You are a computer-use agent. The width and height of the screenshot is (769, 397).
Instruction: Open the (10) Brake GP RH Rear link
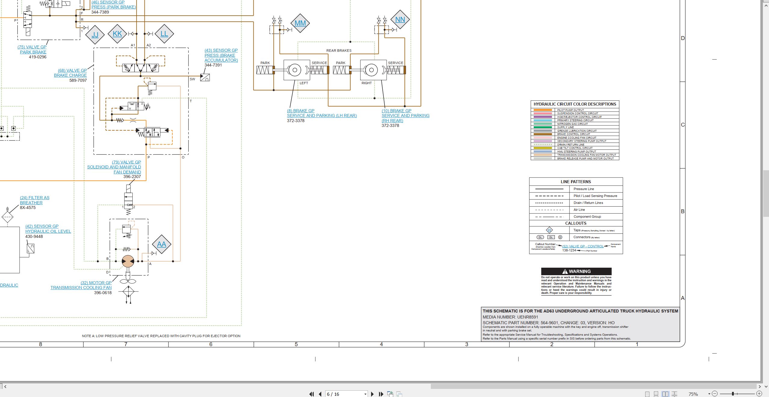405,115
